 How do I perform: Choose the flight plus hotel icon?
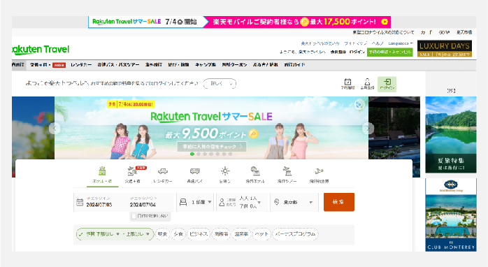click(x=132, y=171)
